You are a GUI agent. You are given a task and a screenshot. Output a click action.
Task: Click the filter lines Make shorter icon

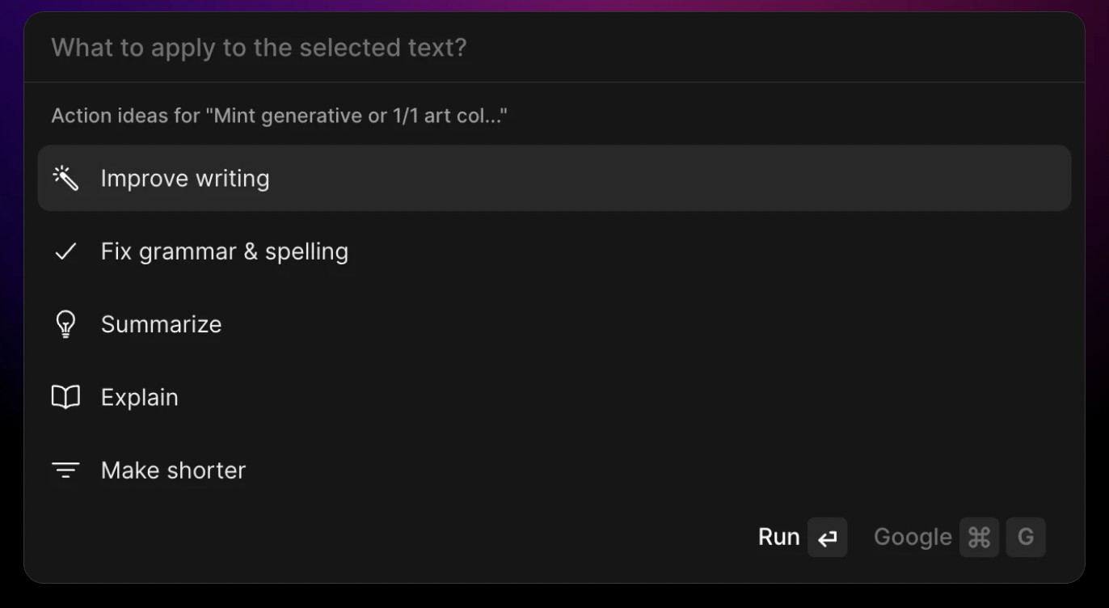coord(65,470)
